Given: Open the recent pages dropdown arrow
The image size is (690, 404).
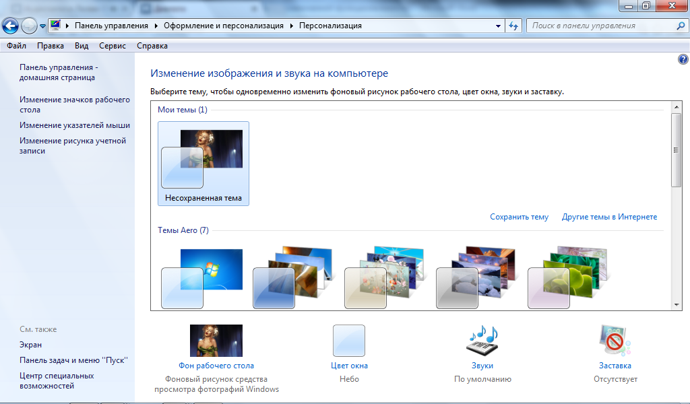Looking at the screenshot, I should 42,26.
